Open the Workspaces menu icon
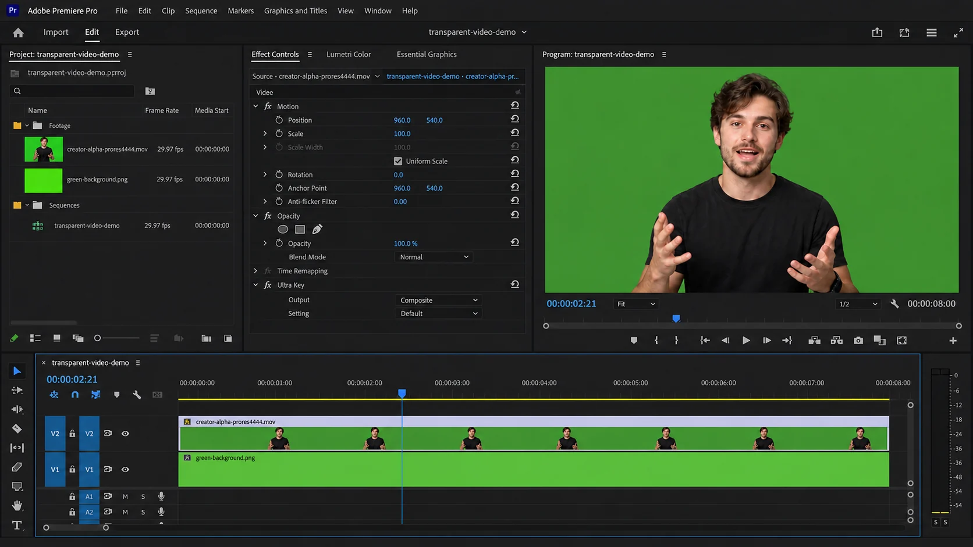 tap(932, 33)
